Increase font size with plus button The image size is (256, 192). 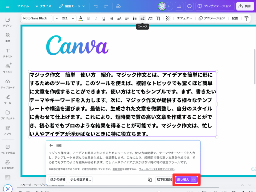point(73,18)
